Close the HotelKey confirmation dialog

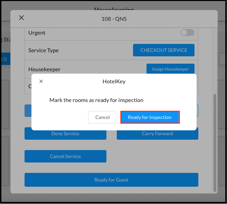click(41, 81)
